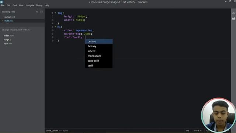Open index.html in project tree

(x=9, y=36)
